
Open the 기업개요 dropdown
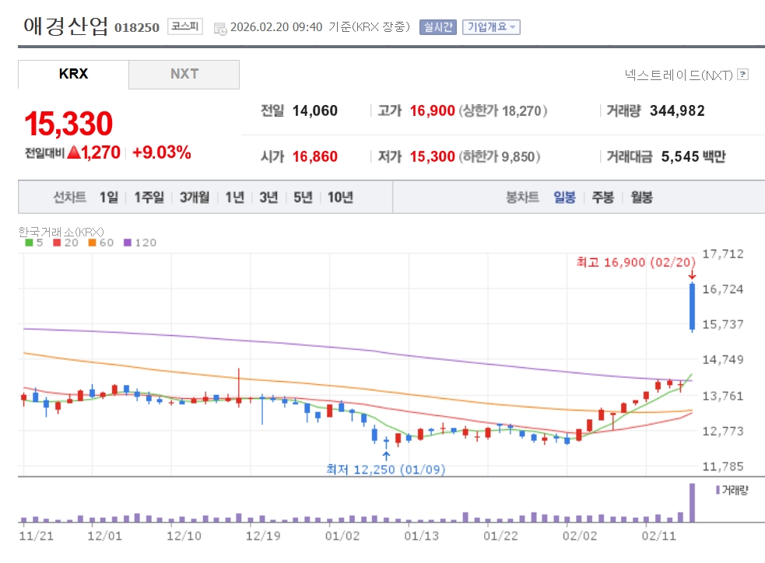click(x=491, y=27)
